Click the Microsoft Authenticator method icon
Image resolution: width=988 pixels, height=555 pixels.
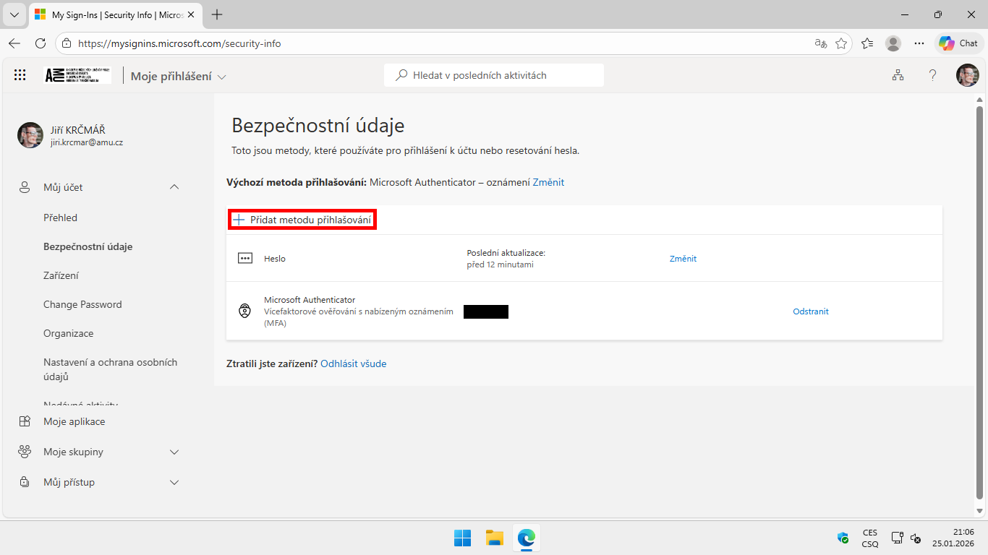(244, 311)
